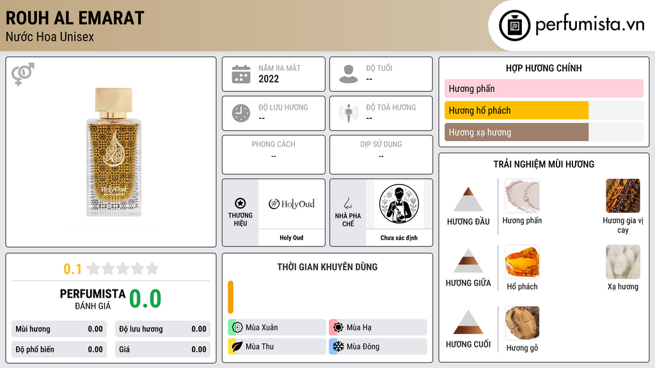Select the Mùa Đông season chip
Image resolution: width=655 pixels, height=368 pixels.
pos(378,346)
